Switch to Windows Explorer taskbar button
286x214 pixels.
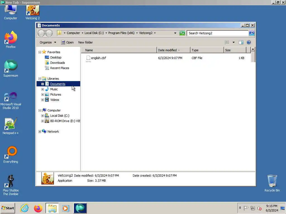(52, 208)
